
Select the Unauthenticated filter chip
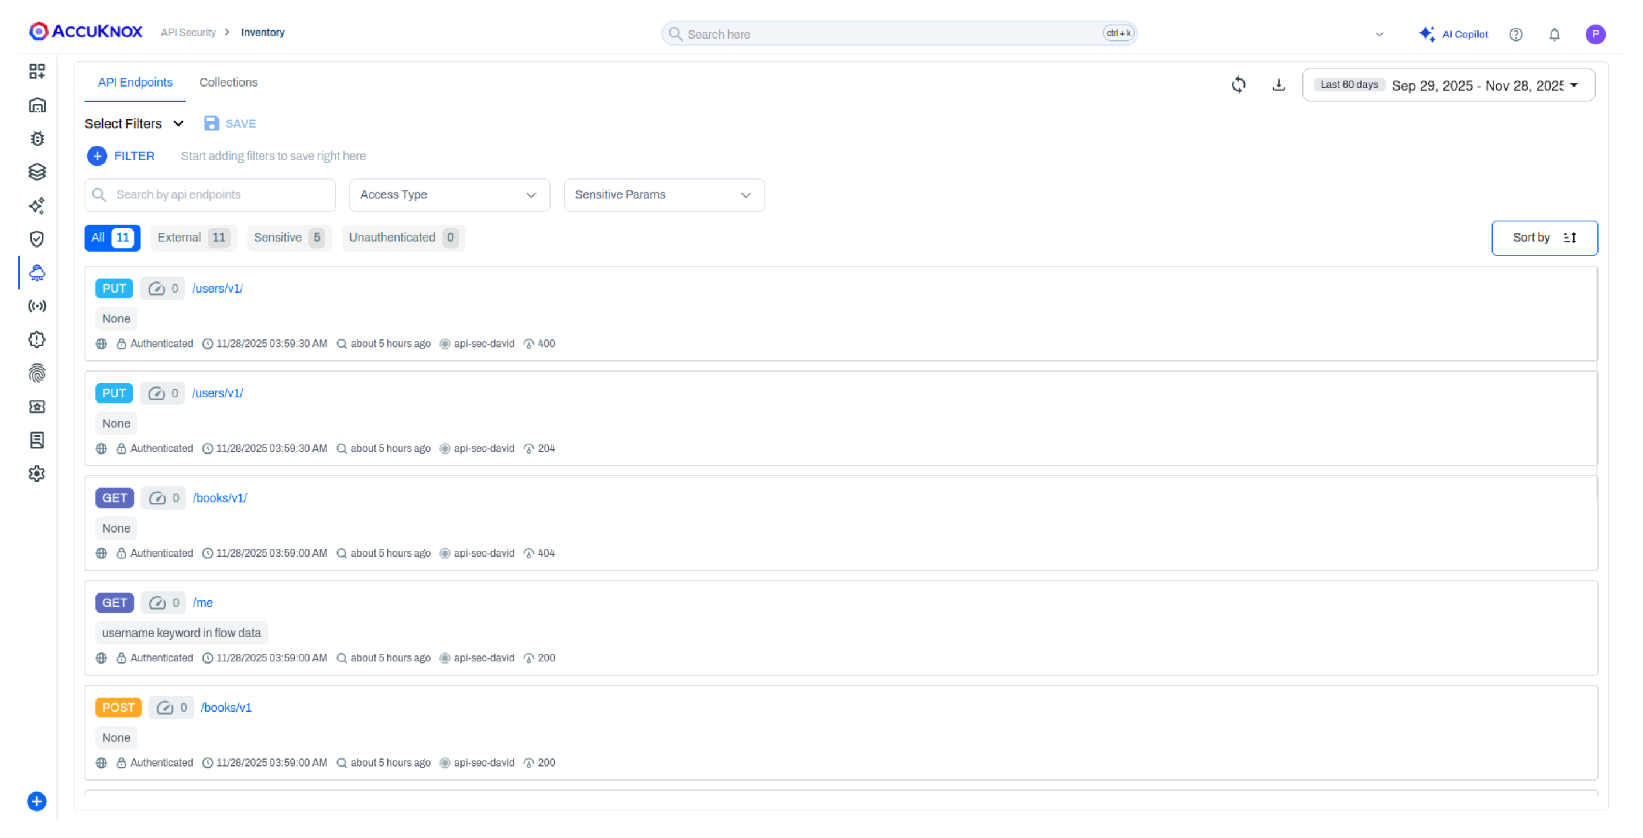pyautogui.click(x=403, y=237)
